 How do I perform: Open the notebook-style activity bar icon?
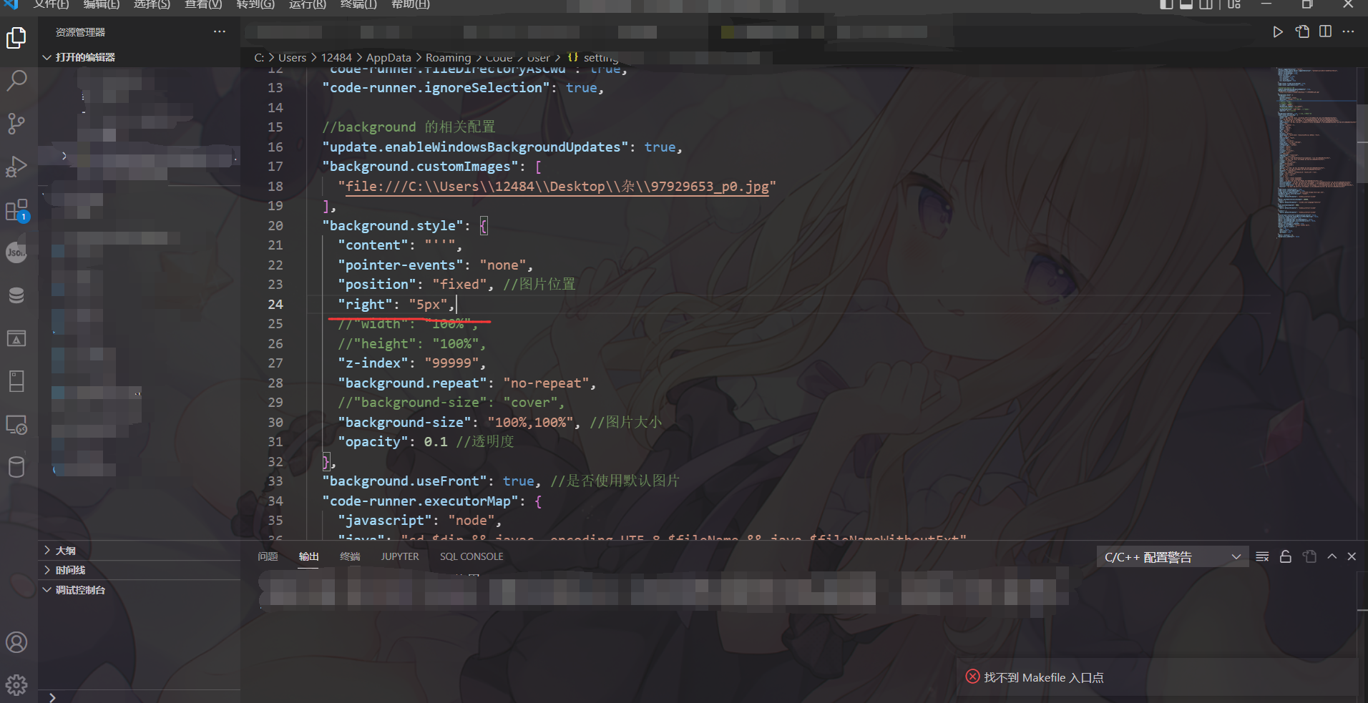[16, 381]
